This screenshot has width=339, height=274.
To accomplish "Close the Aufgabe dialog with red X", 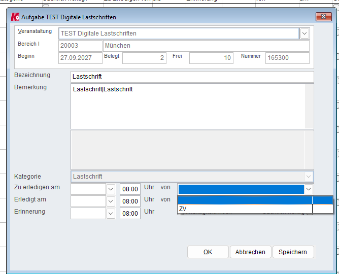I will click(x=323, y=17).
